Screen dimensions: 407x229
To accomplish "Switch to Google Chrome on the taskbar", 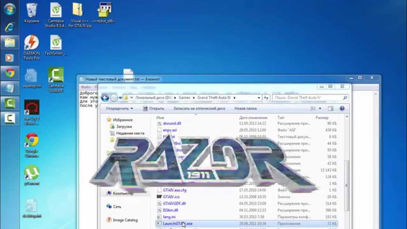I will click(10, 73).
